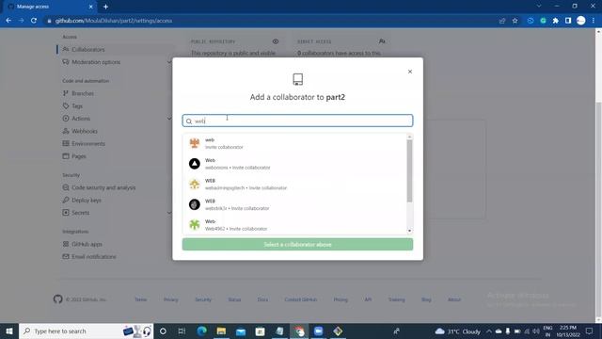Viewport: 602px width, 339px height.
Task: Expand the Actions section chevron
Action: 169,119
